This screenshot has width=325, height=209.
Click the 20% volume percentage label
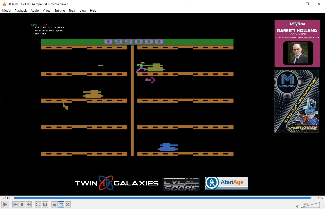pos(306,204)
